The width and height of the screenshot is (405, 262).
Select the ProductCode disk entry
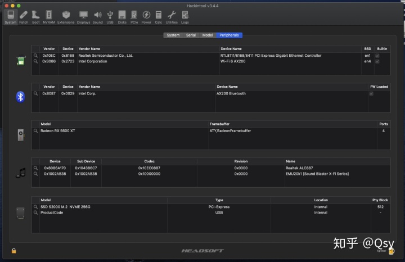coord(52,213)
